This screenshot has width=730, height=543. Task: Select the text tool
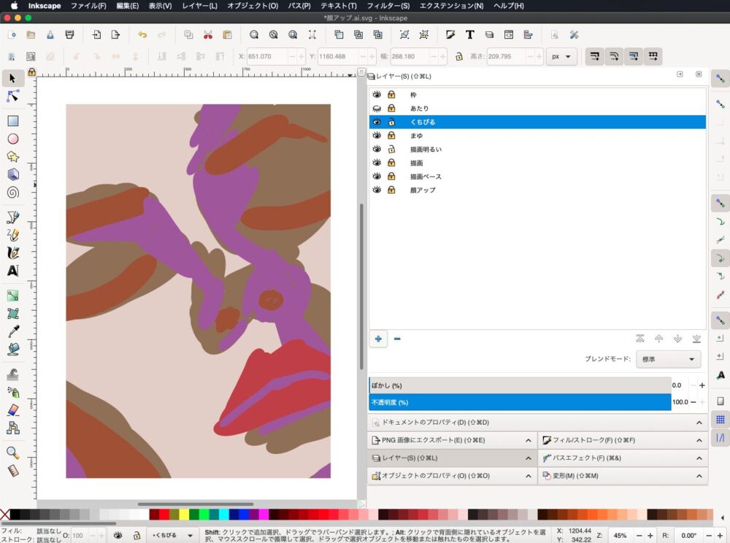click(x=12, y=271)
